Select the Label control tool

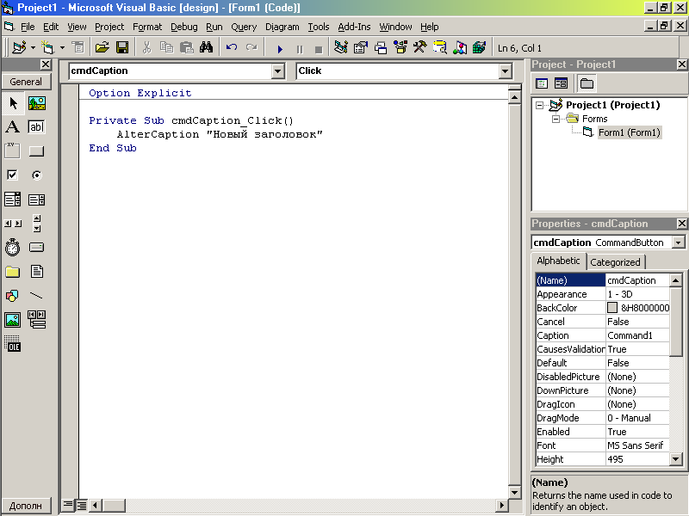pos(13,127)
